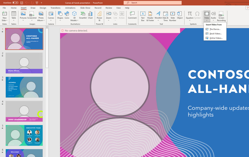249x157 pixels.
Task: Expand the New Slide dropdown
Action: coord(5,20)
